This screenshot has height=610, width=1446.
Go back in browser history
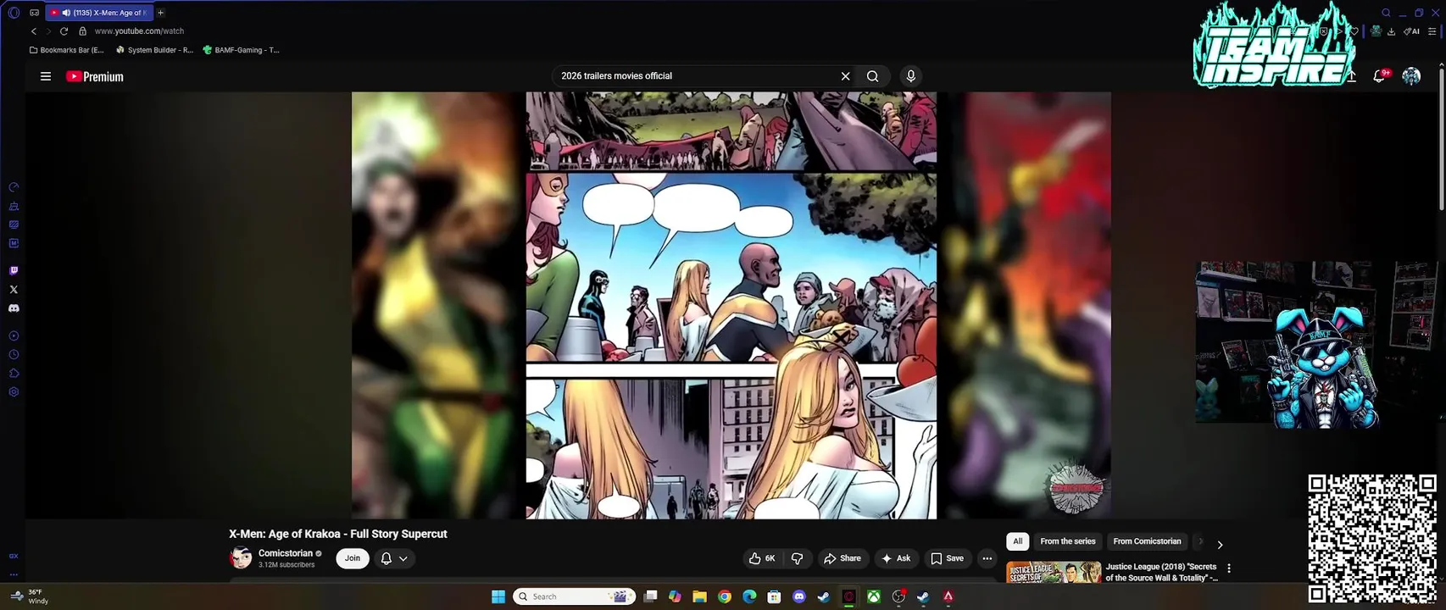[34, 31]
